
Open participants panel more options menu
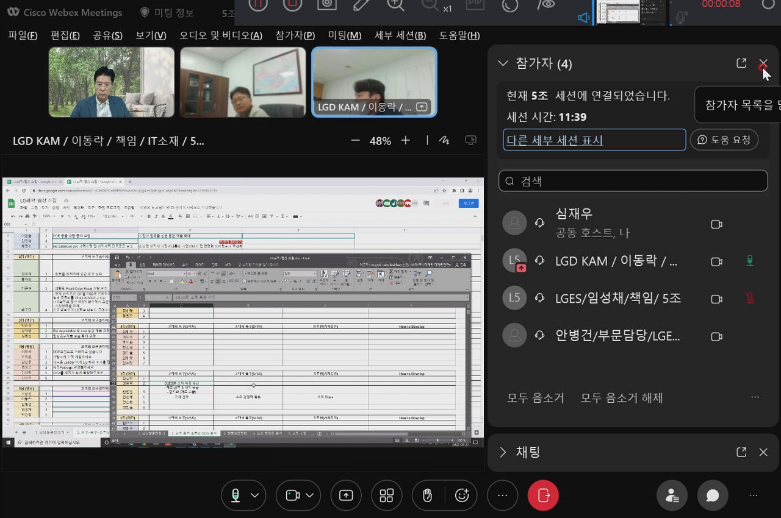point(755,397)
